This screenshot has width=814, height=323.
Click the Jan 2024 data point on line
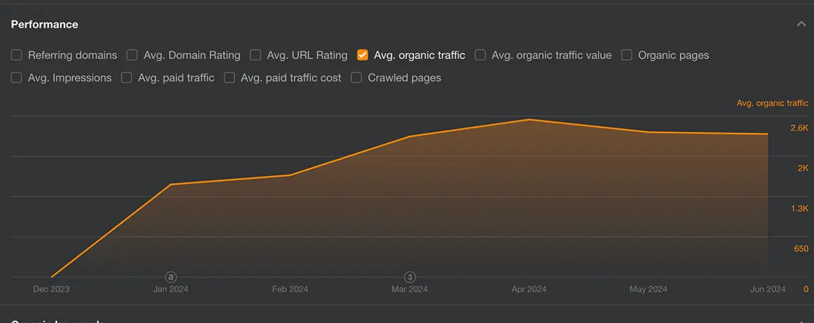click(171, 185)
